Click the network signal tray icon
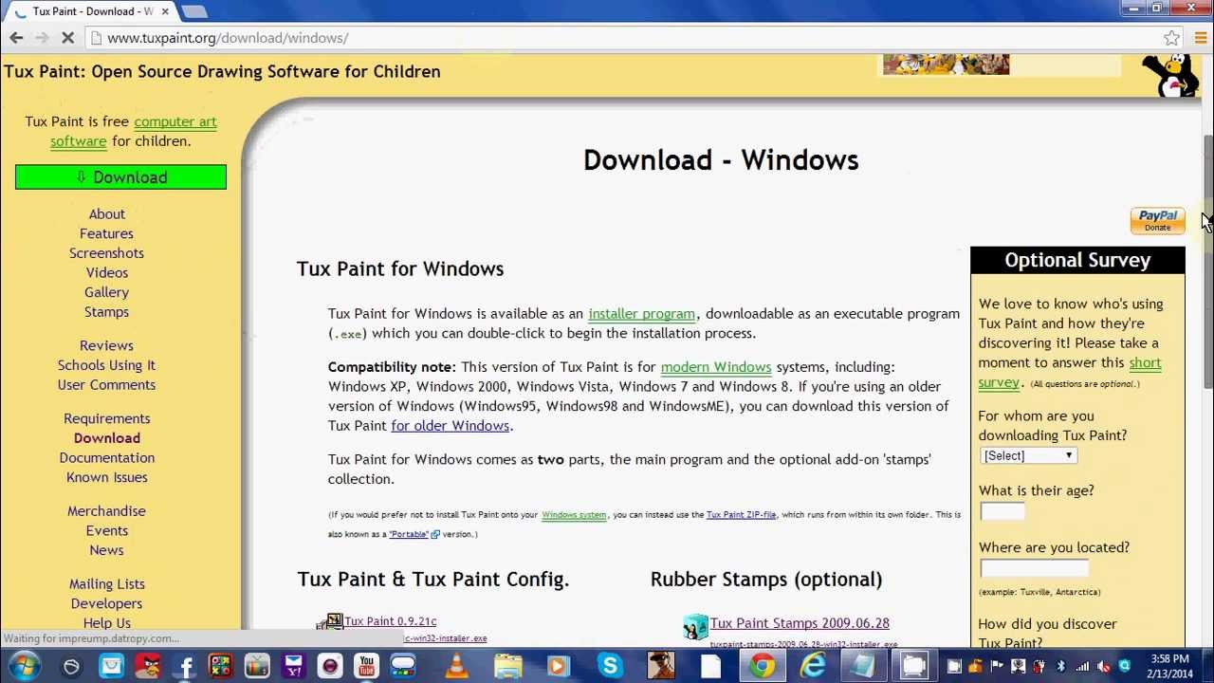Viewport: 1214px width, 683px height. (x=1082, y=666)
